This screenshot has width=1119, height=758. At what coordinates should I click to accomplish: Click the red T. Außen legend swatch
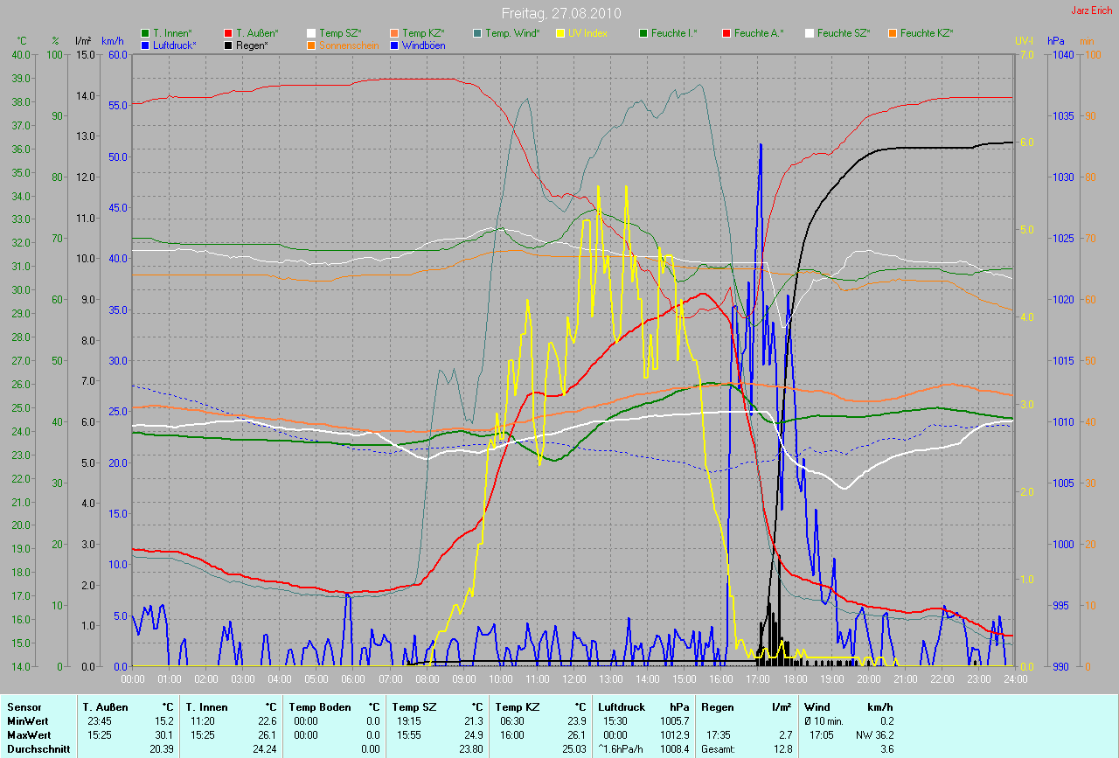(x=229, y=33)
